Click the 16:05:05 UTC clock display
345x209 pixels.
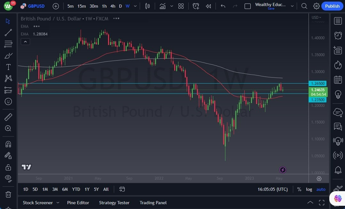tap(272, 189)
